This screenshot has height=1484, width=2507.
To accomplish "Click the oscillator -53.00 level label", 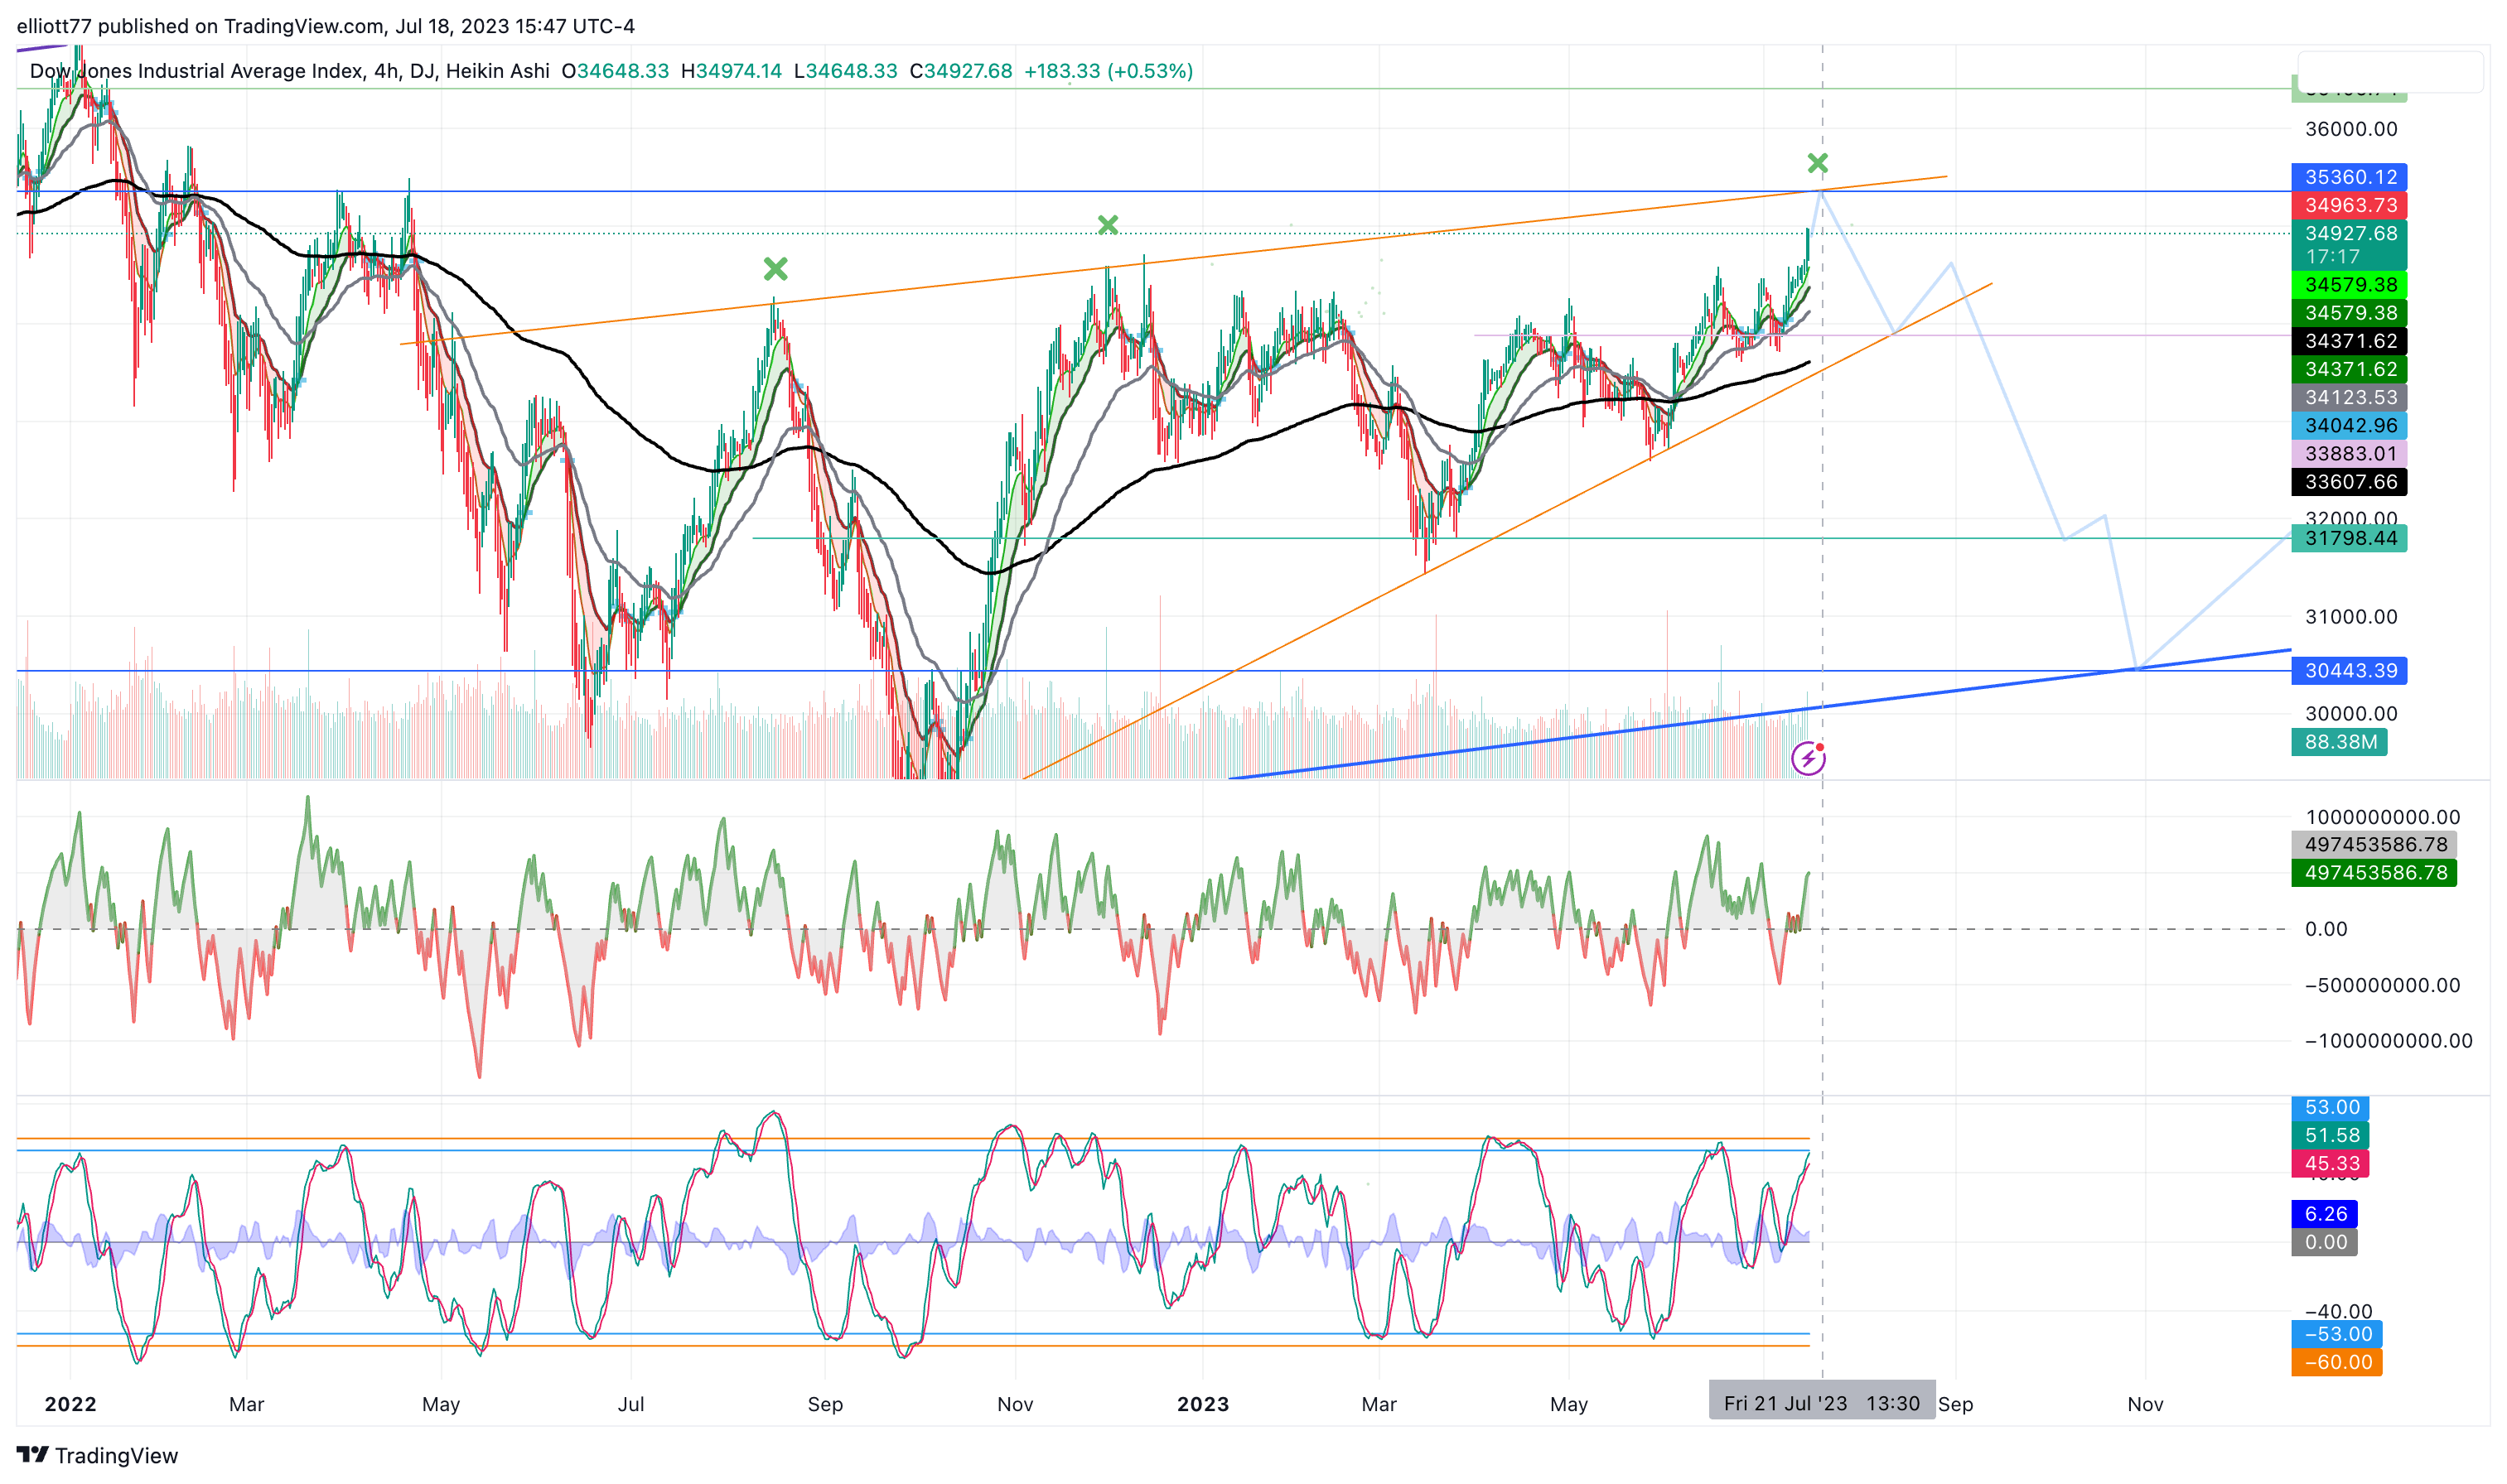I will tap(2337, 1334).
